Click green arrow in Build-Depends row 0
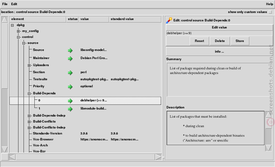This screenshot has height=167, width=275. [70, 101]
